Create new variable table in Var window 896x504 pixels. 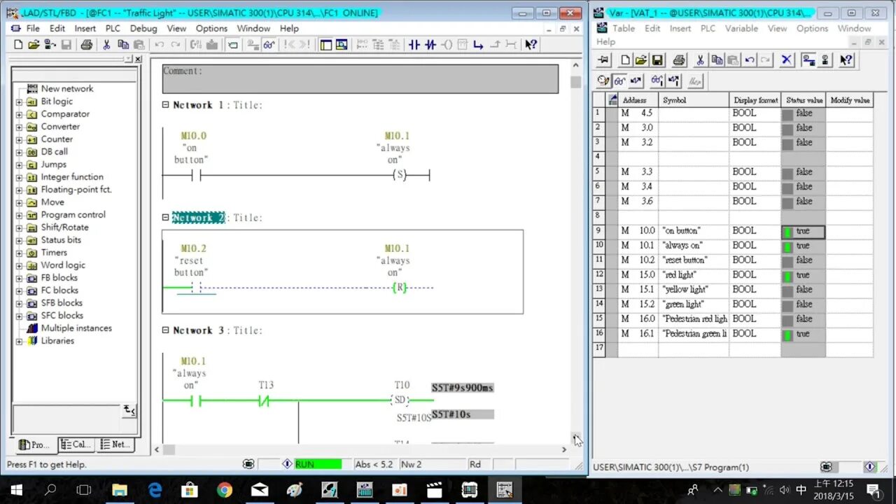tap(626, 60)
